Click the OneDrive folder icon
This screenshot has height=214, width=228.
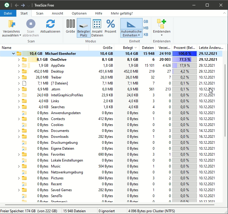24,60
